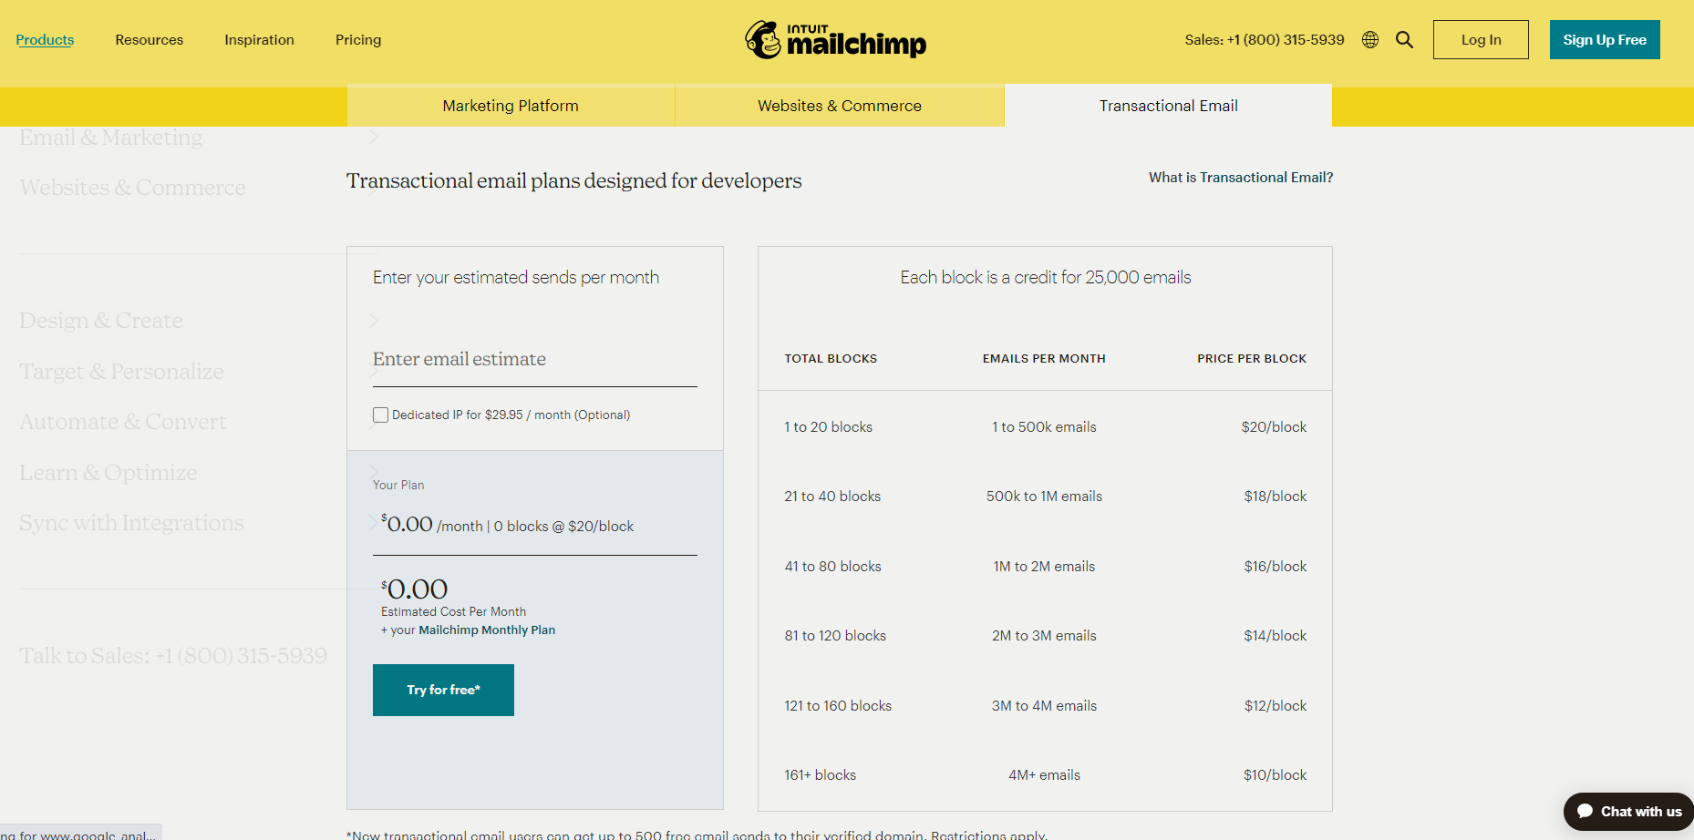Click the Sign Up Free button
1694x840 pixels.
(x=1604, y=39)
